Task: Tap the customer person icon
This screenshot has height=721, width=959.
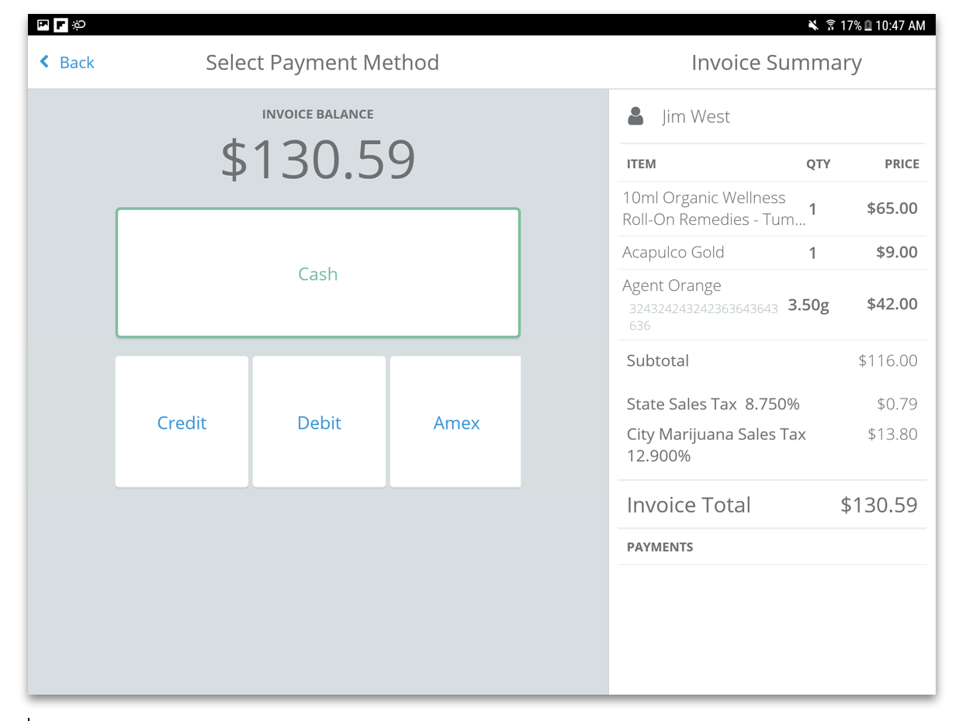Action: pos(635,116)
